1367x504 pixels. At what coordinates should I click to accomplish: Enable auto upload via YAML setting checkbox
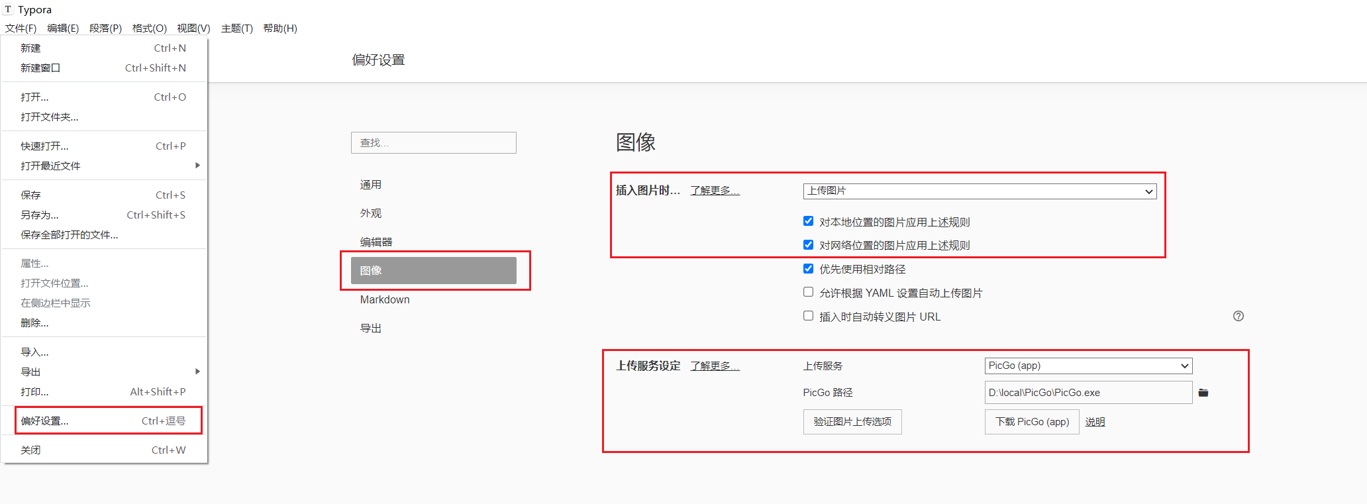click(808, 292)
